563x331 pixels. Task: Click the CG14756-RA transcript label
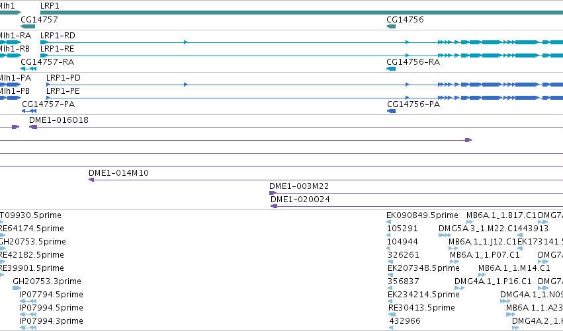(413, 62)
